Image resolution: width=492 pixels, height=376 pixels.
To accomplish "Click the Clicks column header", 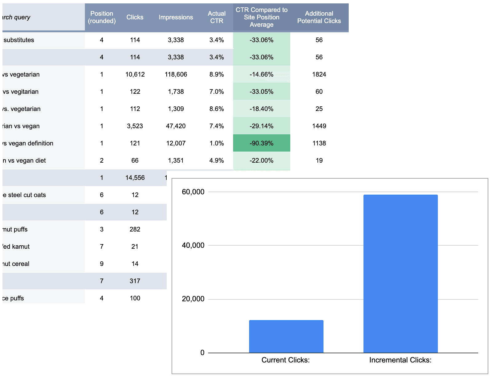I will pos(135,17).
